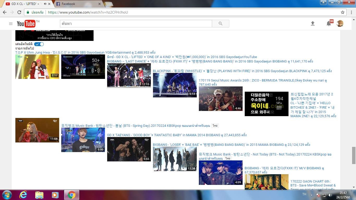
Task: Open CL 2NE1 2015 MAMA title link
Action: coord(313,109)
